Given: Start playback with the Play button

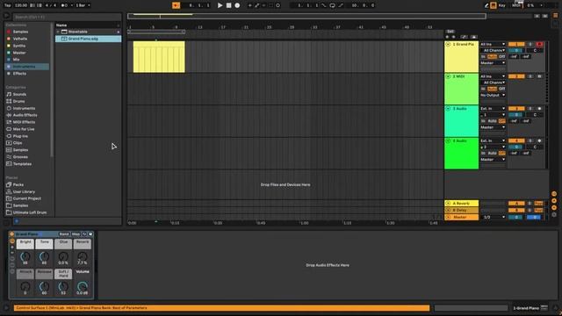Looking at the screenshot, I should [x=220, y=5].
